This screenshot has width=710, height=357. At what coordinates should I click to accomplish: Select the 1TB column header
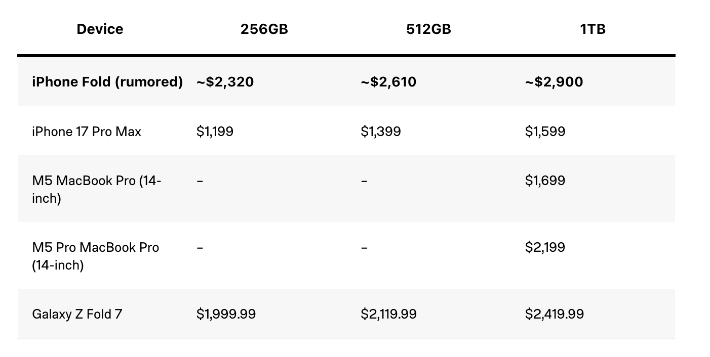point(593,29)
